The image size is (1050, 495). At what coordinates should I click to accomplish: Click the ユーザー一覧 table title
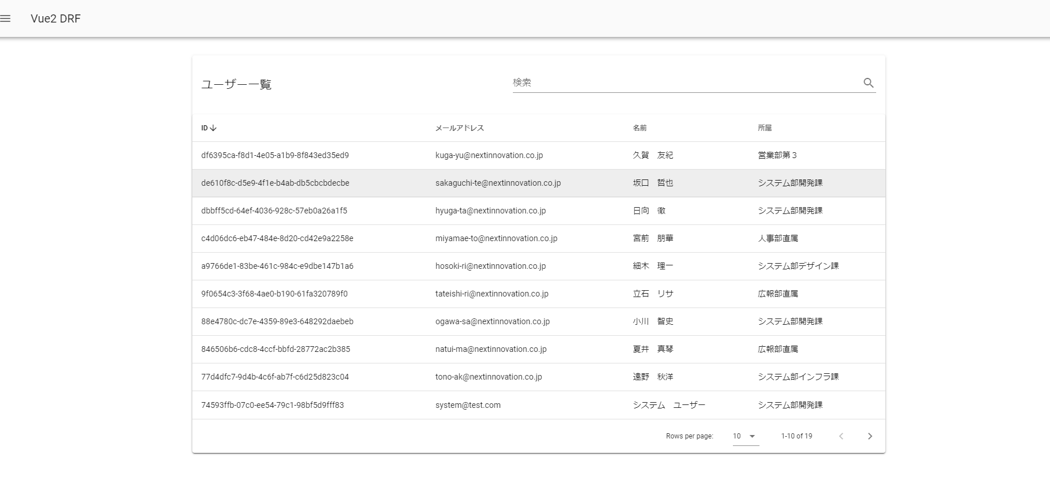pos(236,85)
